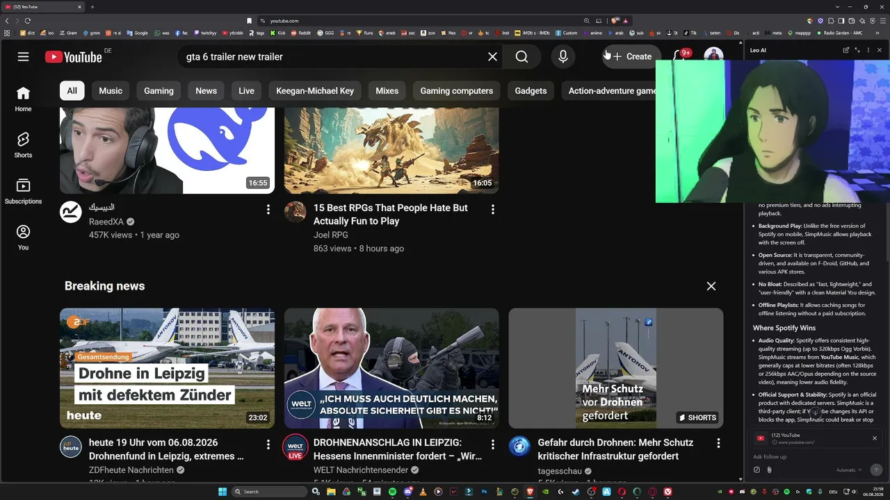Open the Windows Start menu
This screenshot has height=500, width=890.
pyautogui.click(x=222, y=492)
